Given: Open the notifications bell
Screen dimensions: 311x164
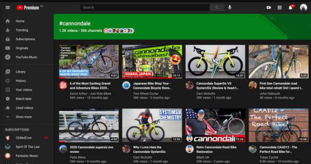Looking at the screenshot, I should click(x=291, y=7).
